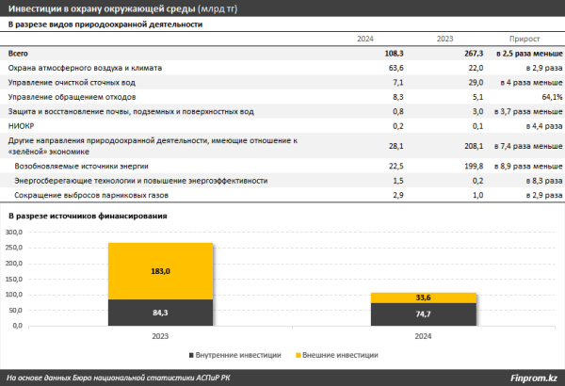Select the yellow 33,6 bar segment for 2024
Image resolution: width=565 pixels, height=386 pixels.
(x=423, y=297)
